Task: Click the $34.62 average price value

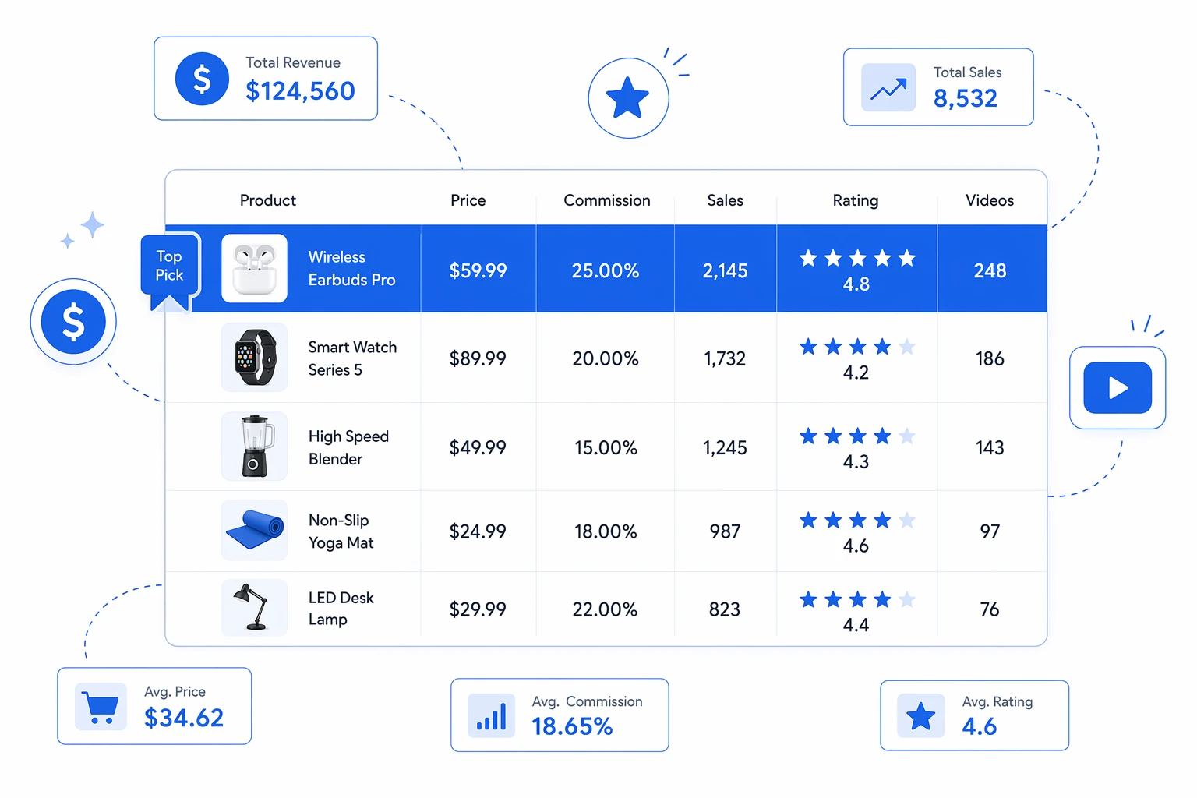Action: tap(184, 718)
